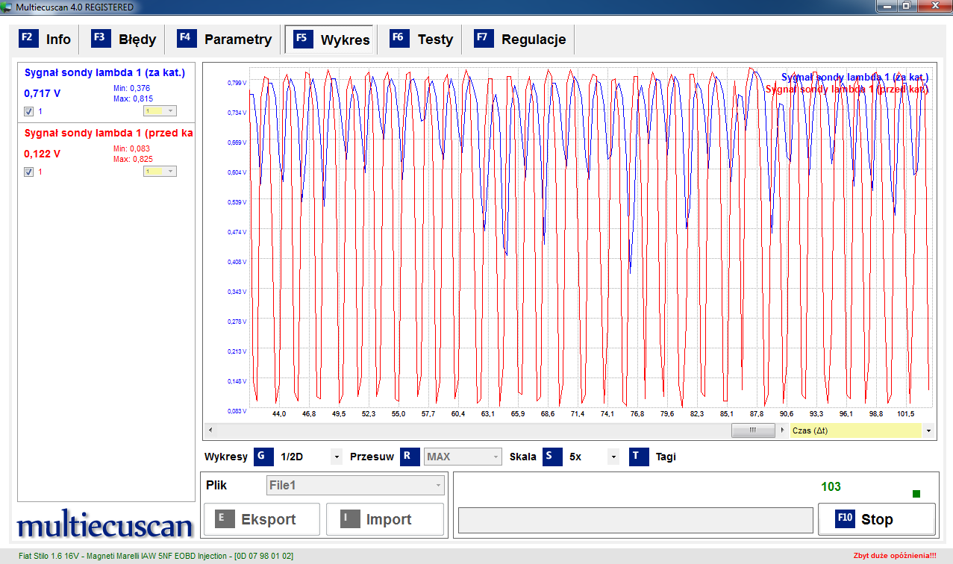Click the T key icon for Tagi

tap(639, 457)
